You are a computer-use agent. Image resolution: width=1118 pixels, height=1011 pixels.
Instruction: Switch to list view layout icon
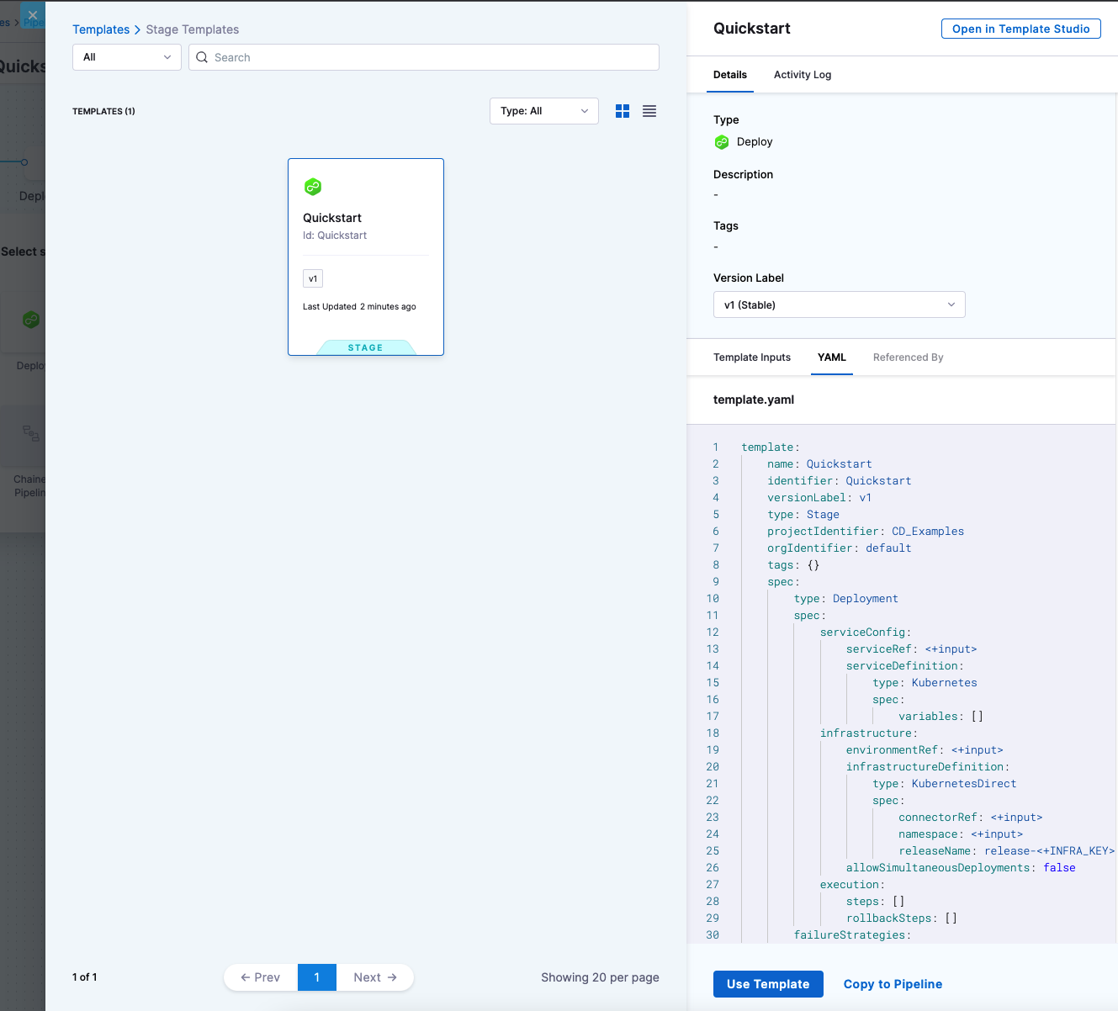point(649,111)
